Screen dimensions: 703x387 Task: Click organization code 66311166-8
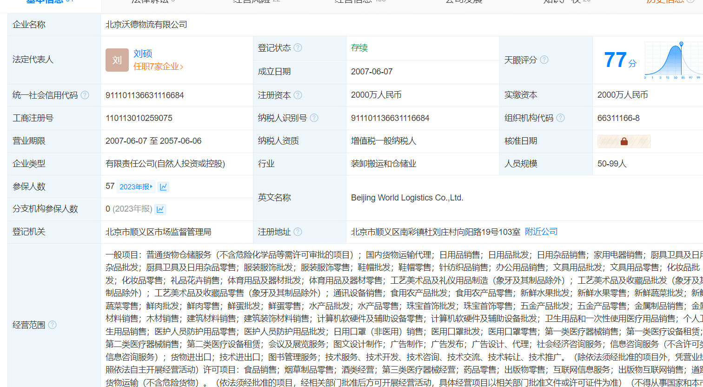[618, 118]
